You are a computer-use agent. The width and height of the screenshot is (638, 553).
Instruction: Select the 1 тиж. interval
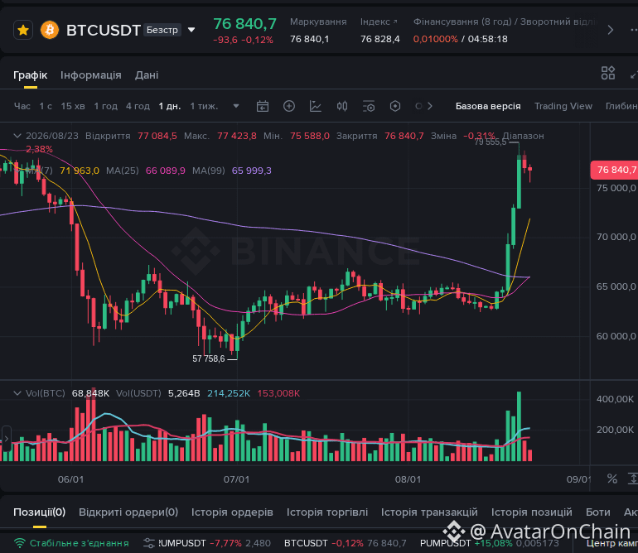click(204, 106)
